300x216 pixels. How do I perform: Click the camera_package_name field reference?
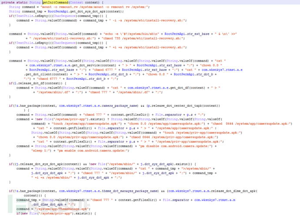click(119, 106)
